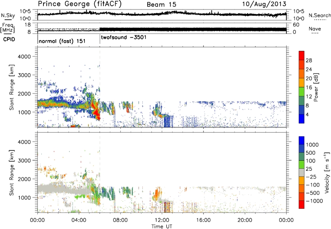
Task: Click the 'Beam 15' label
Action: pyautogui.click(x=161, y=5)
